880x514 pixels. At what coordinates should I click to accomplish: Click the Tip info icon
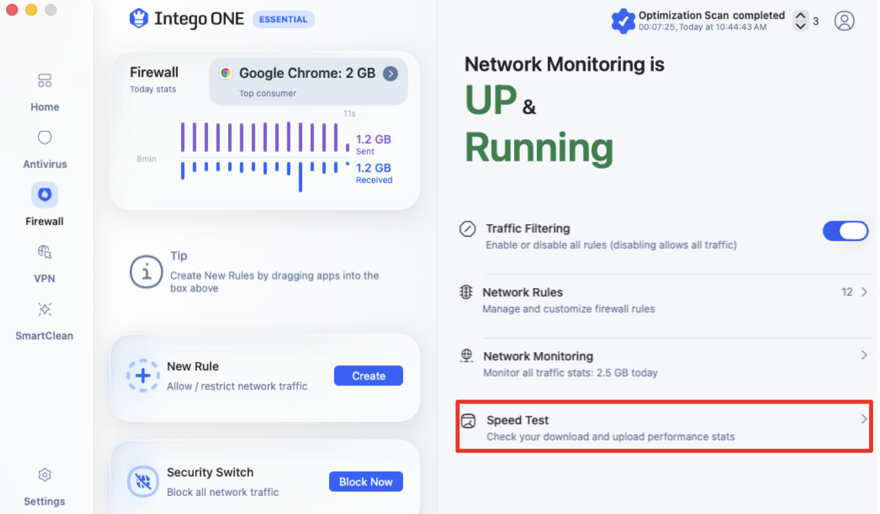pos(146,272)
